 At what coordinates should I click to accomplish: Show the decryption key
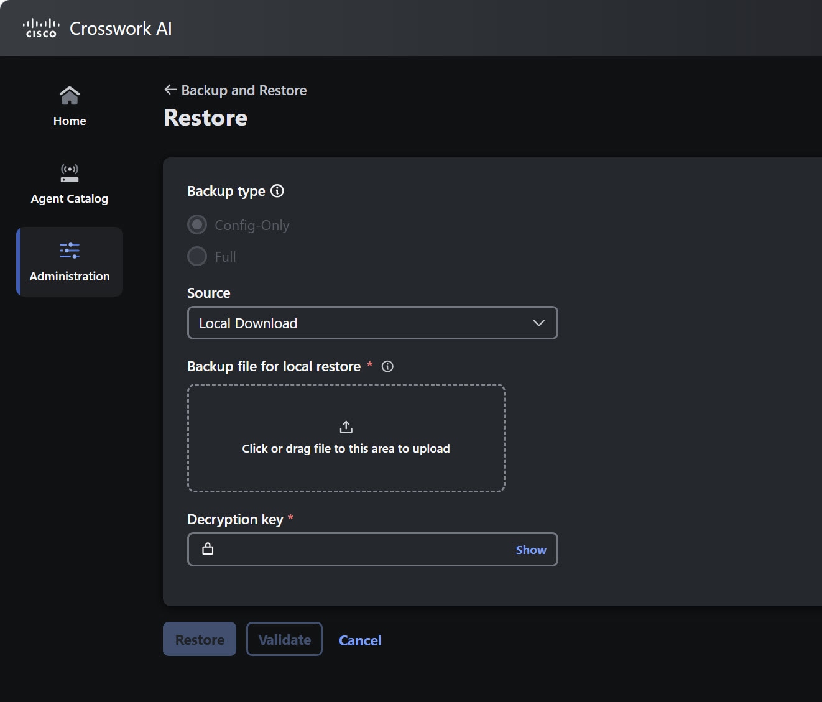point(531,550)
